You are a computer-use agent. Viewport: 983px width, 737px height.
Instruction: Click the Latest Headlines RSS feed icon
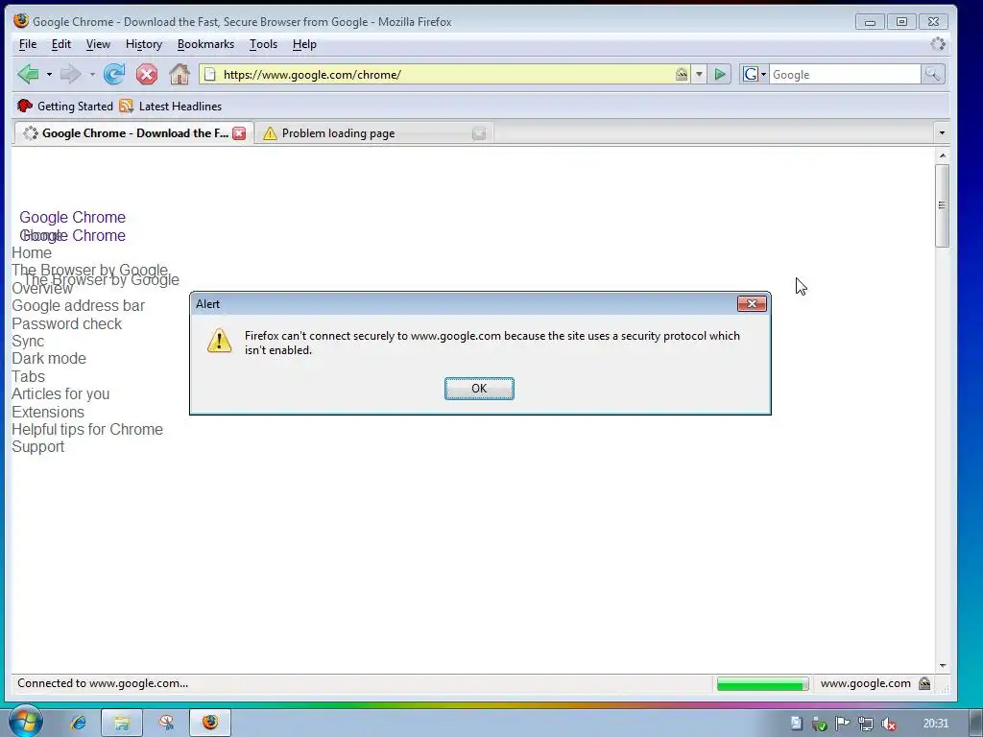(126, 106)
